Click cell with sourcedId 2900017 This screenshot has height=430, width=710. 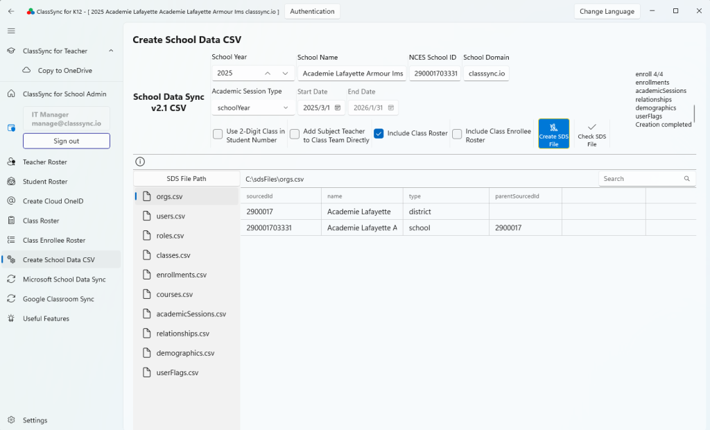click(282, 212)
